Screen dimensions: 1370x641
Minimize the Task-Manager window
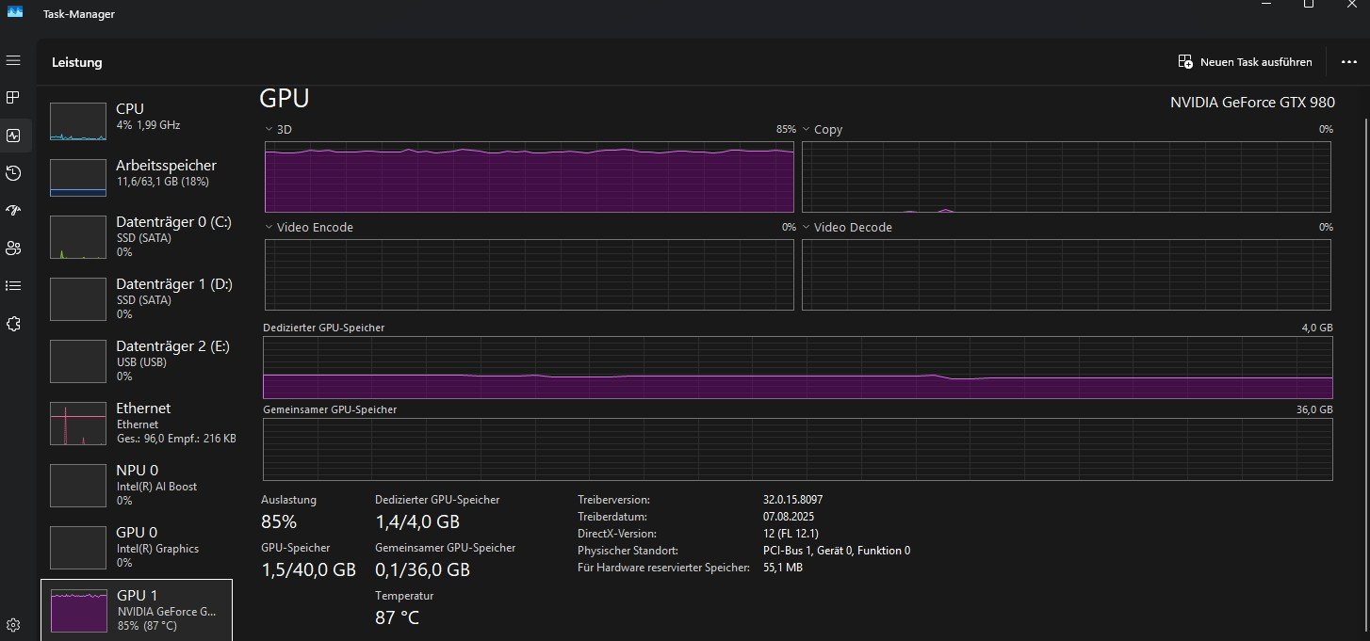tap(1265, 4)
